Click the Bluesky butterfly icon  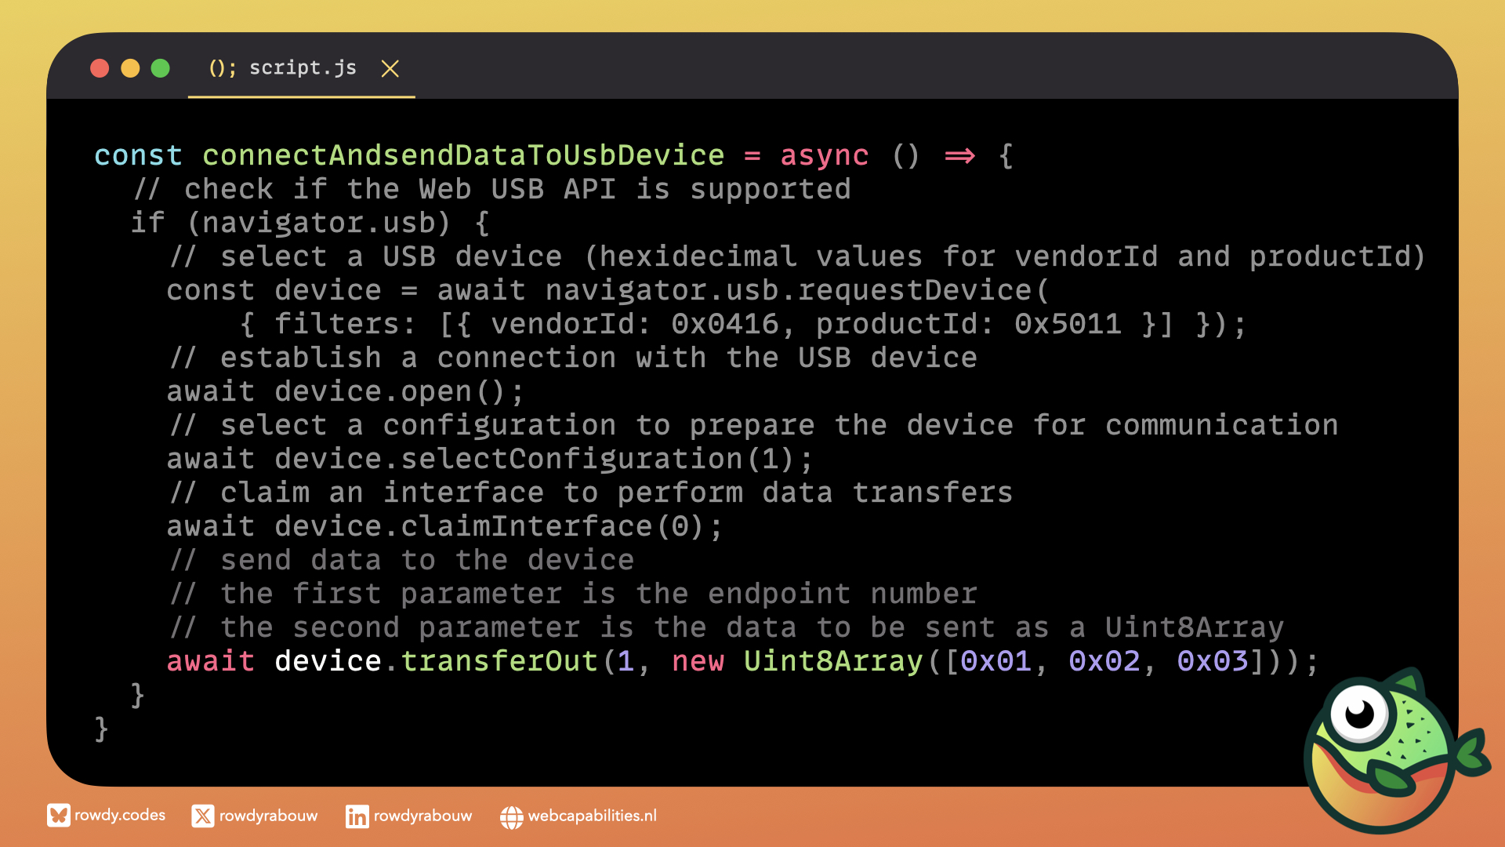pos(58,816)
